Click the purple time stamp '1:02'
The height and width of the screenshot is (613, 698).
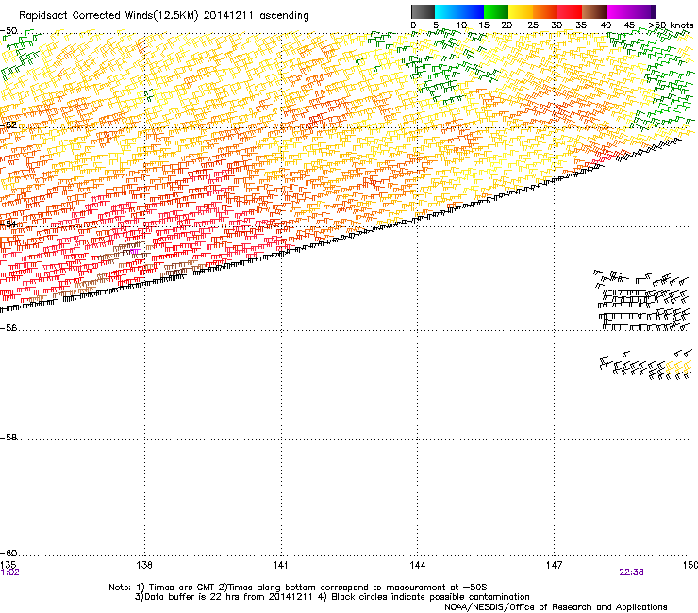click(9, 572)
